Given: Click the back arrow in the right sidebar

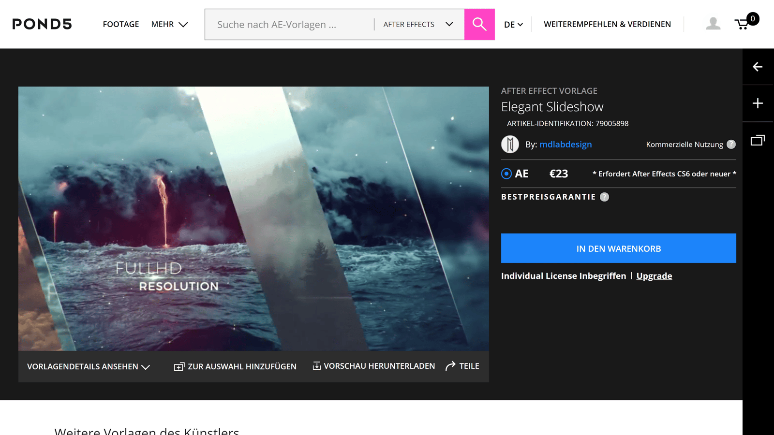Looking at the screenshot, I should click(x=758, y=67).
